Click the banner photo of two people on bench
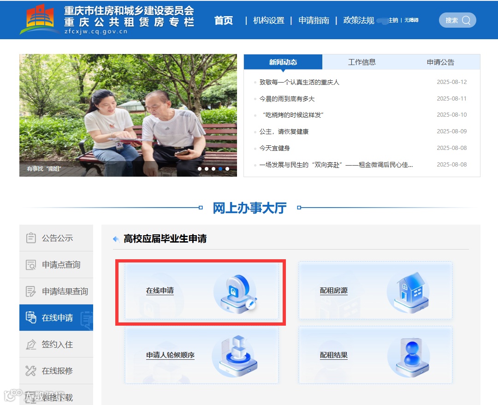Screen dimensions: 498x405 point(128,115)
